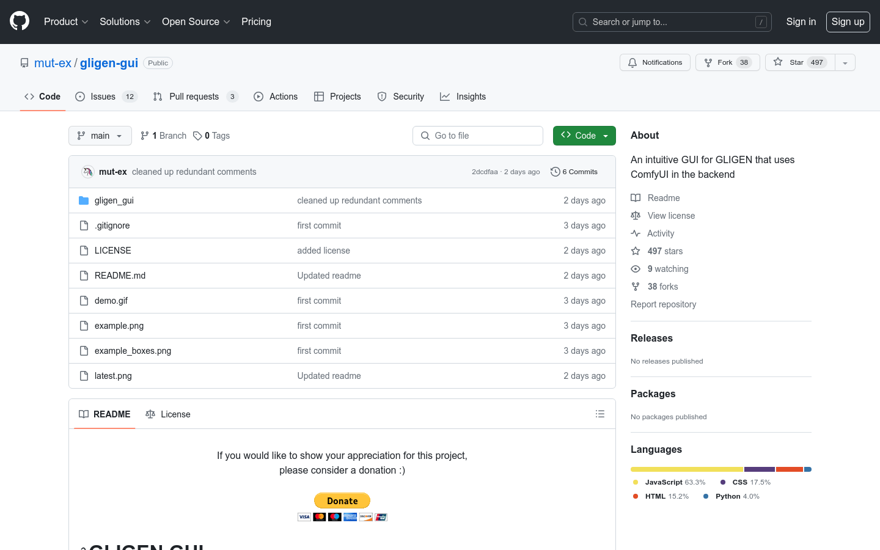Expand the Open Source menu
Viewport: 880px width, 550px height.
point(196,21)
